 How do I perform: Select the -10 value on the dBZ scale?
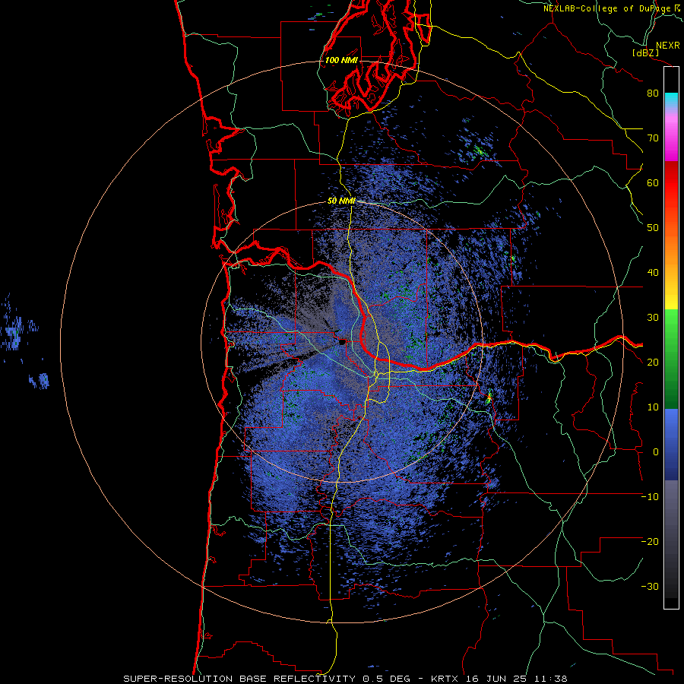pos(650,496)
